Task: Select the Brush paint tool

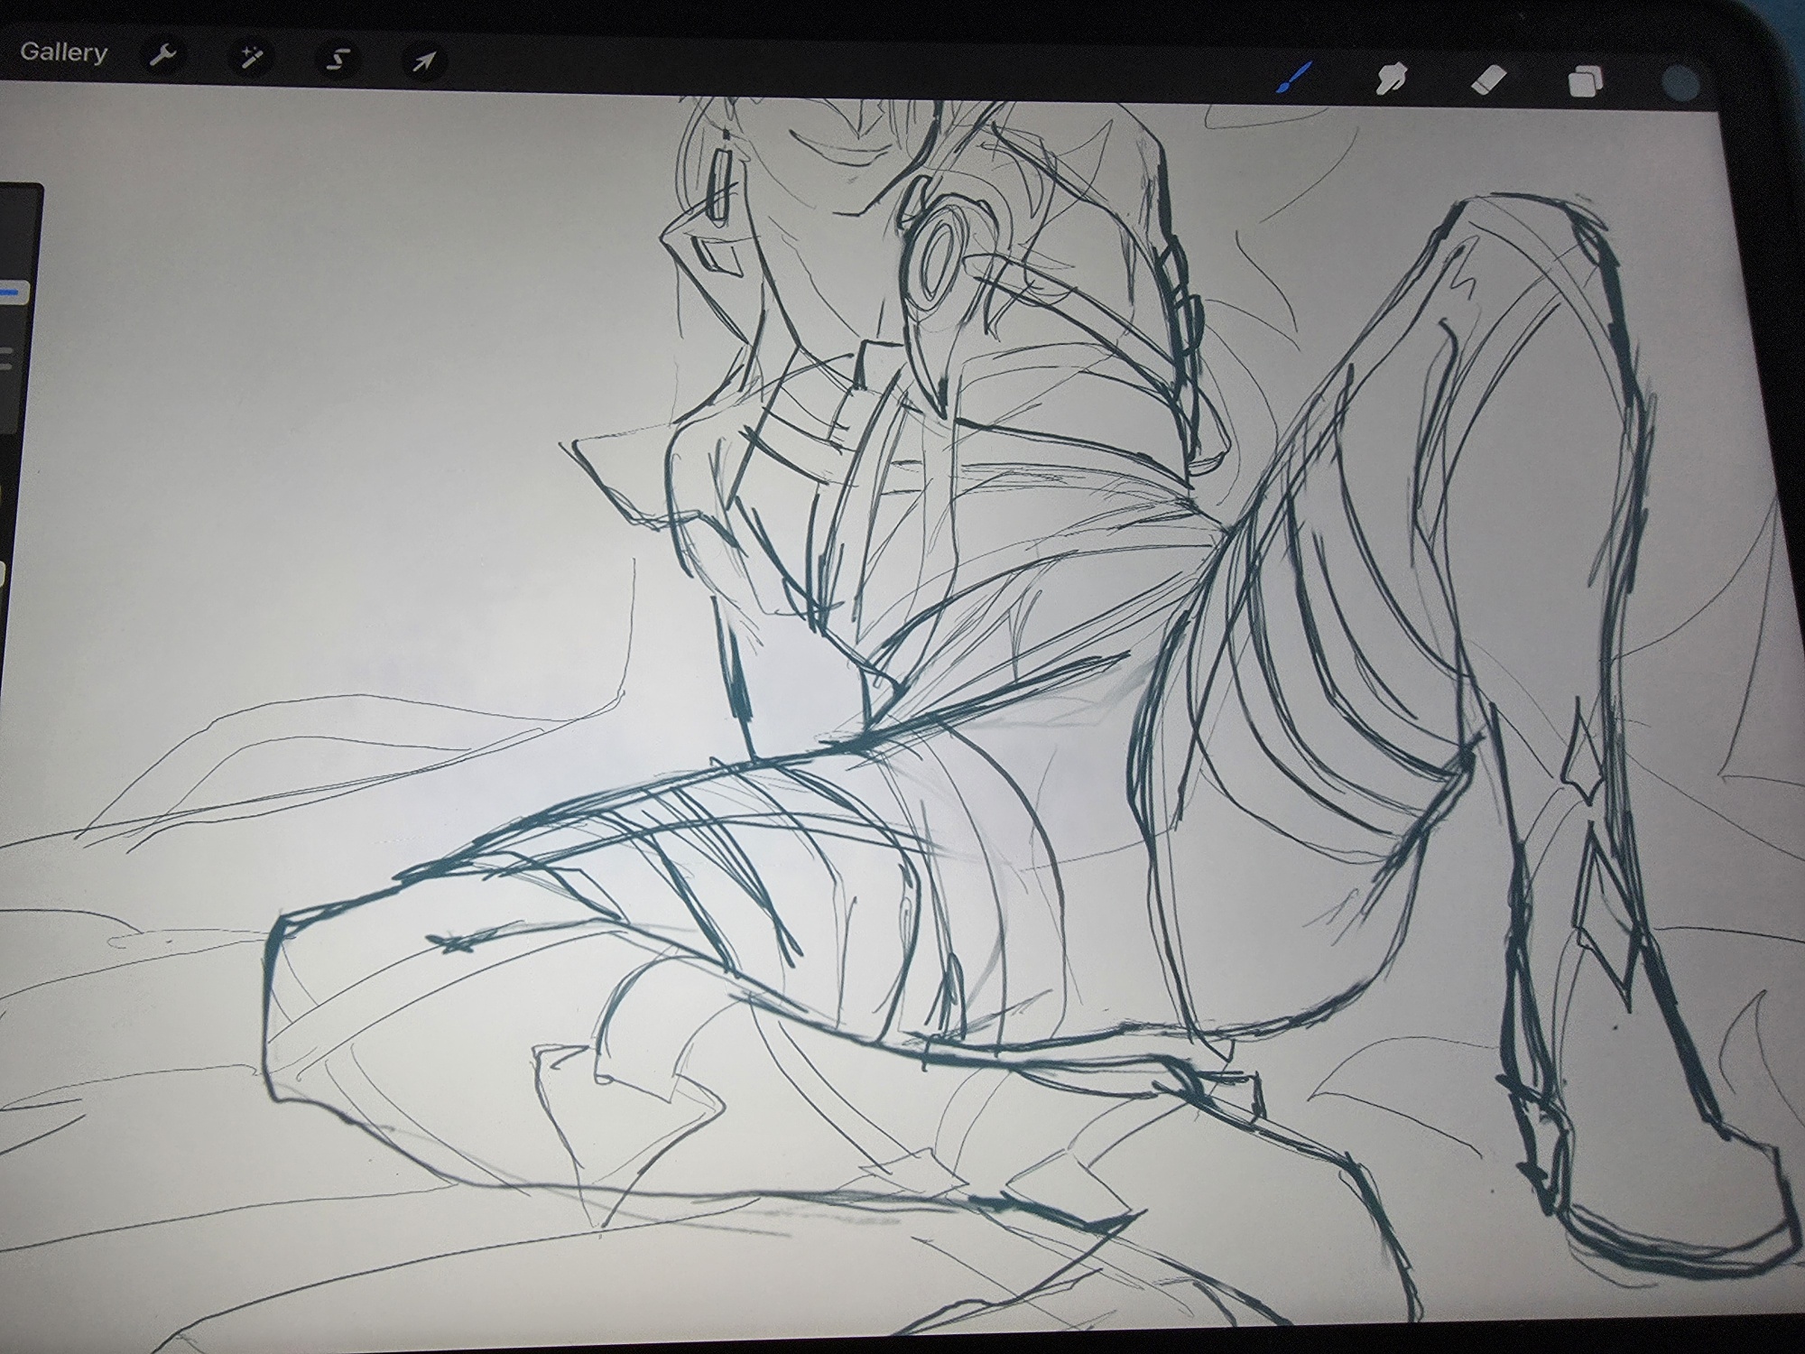Action: [x=1294, y=79]
